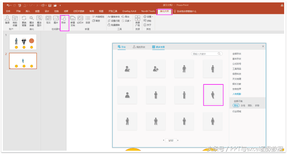This screenshot has width=287, height=154.
Task: Insert the plain head-and-shoulders bust shape
Action: point(127,95)
